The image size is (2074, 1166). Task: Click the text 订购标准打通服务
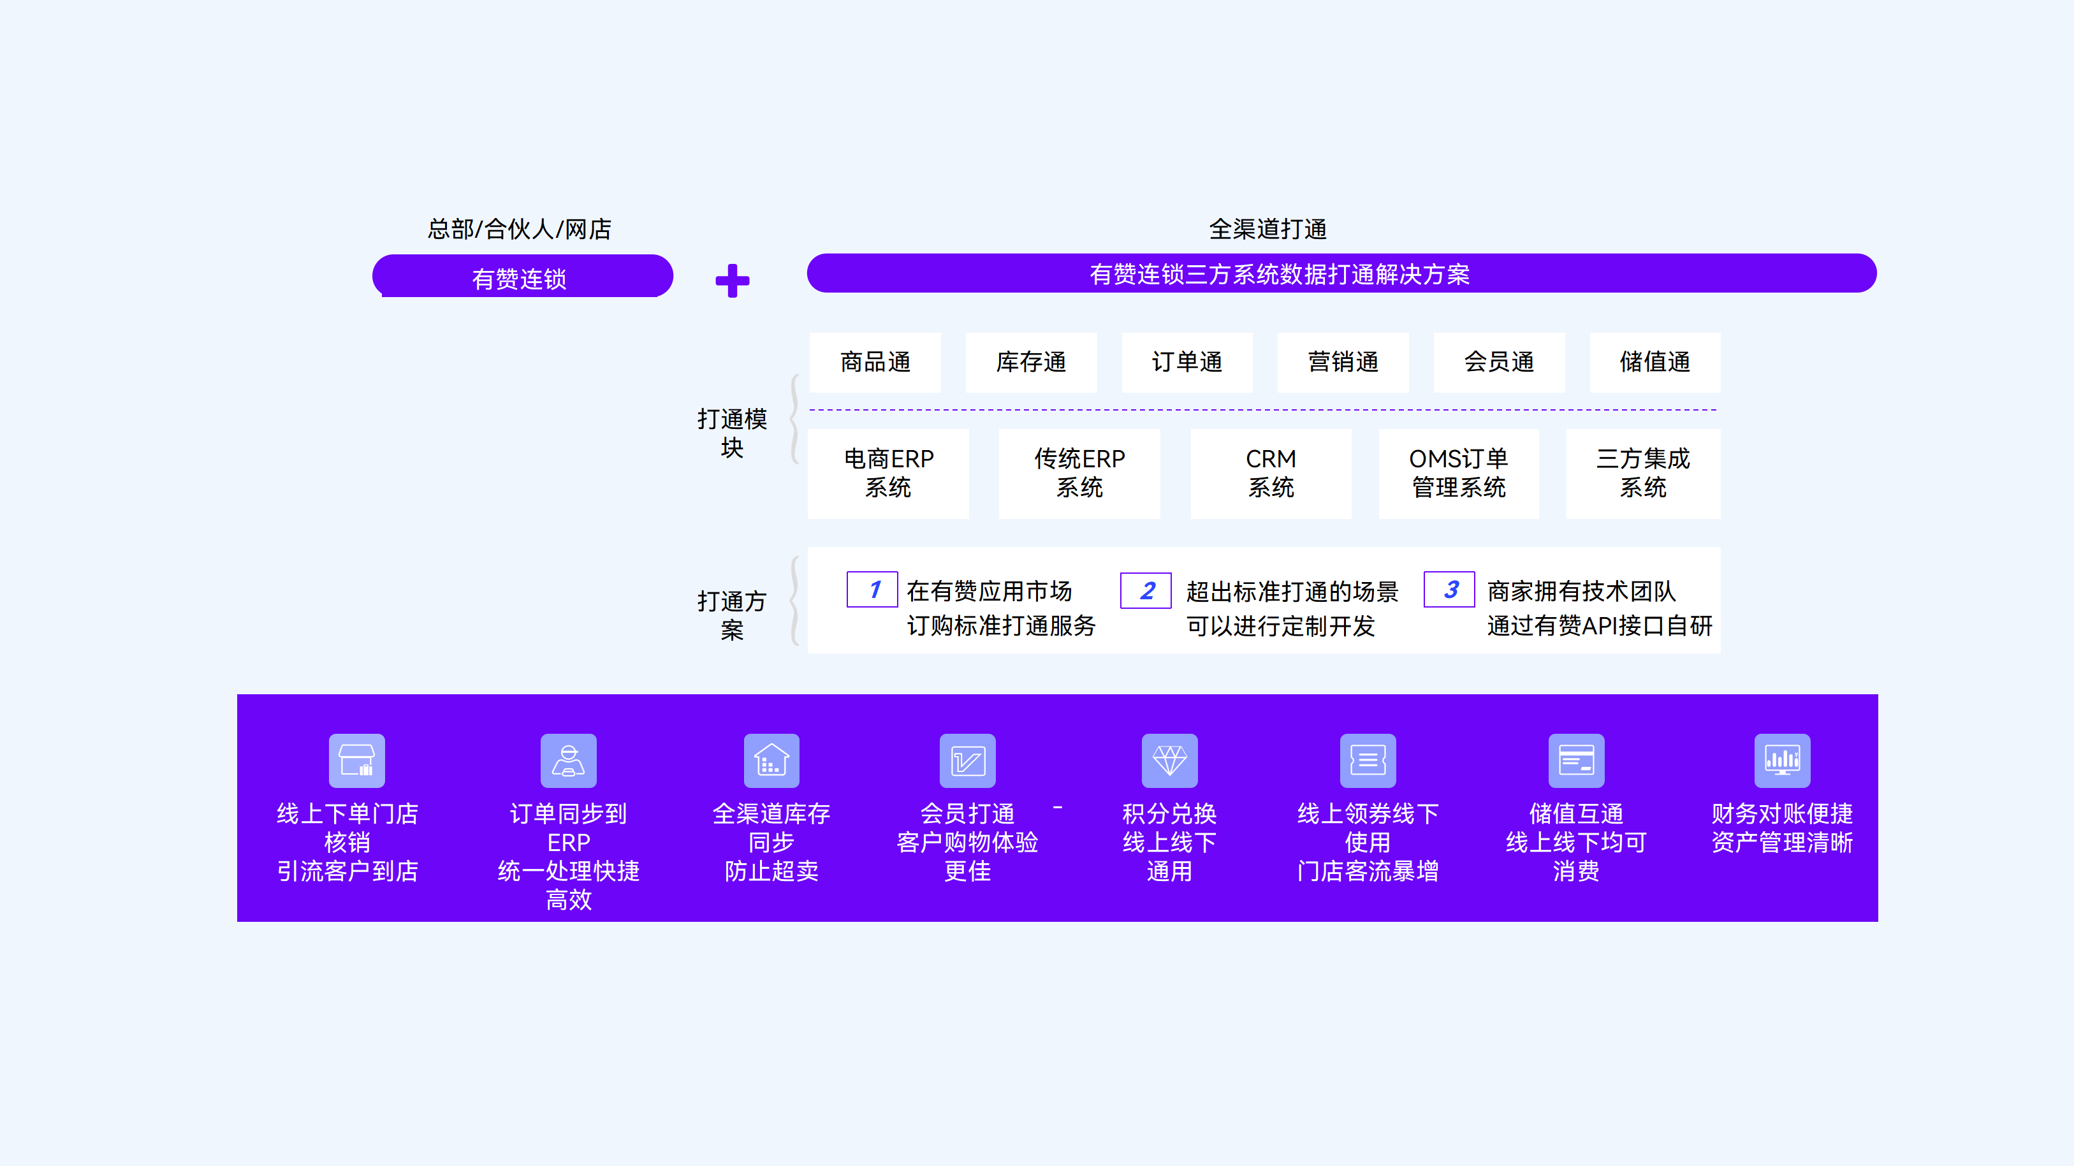(1002, 625)
